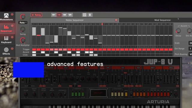Image resolution: width=192 pixels, height=108 pixels.
Task: Toggle the Modulations power button
Action: click(x=12, y=14)
